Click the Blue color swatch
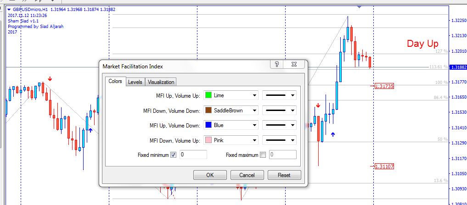This screenshot has height=205, width=467. (208, 125)
